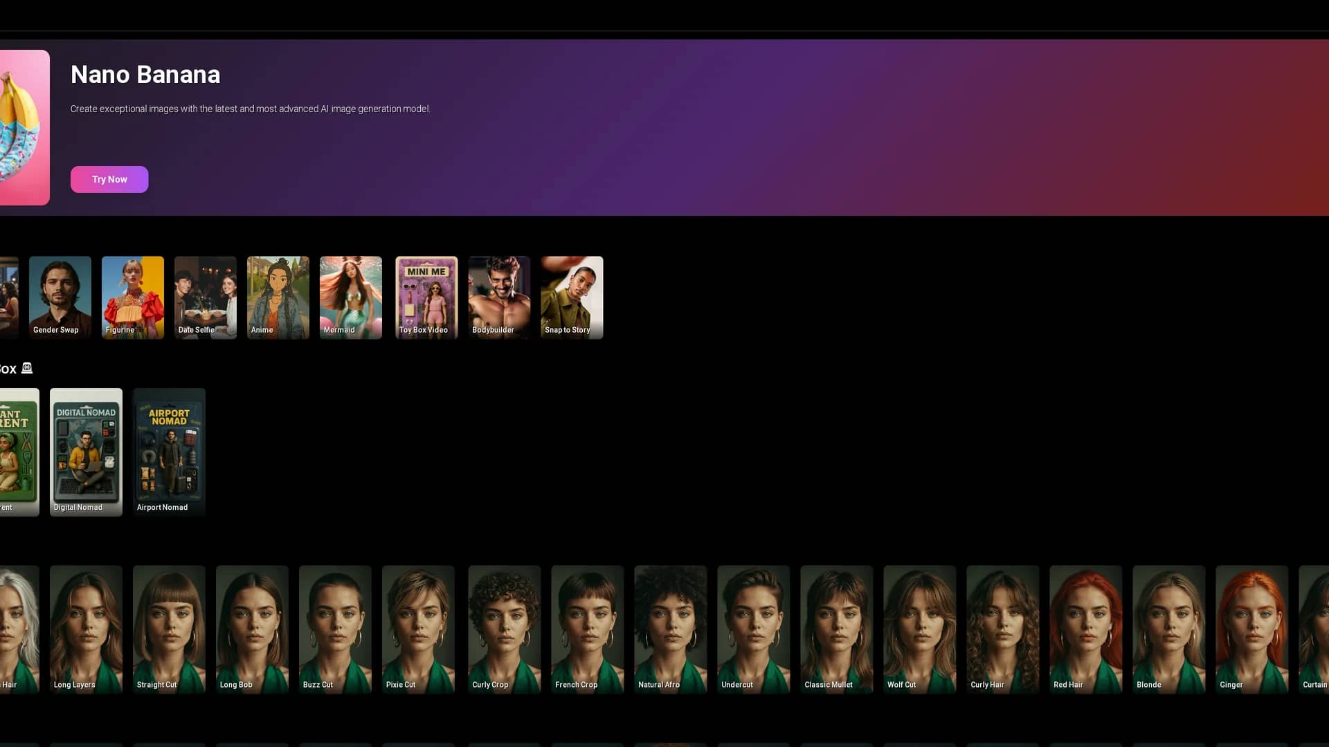Choose the Classic Mullet hairstyle
This screenshot has height=747, width=1329.
pos(836,629)
